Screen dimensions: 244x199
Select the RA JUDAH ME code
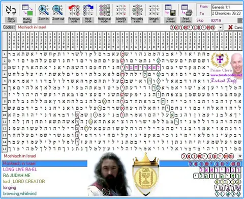click(17, 175)
